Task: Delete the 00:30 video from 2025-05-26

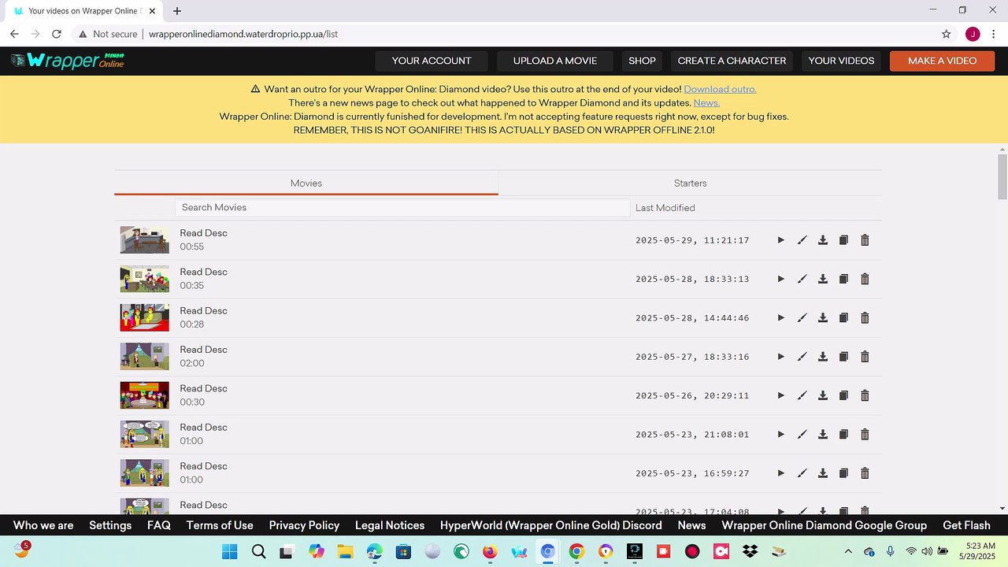Action: click(865, 395)
